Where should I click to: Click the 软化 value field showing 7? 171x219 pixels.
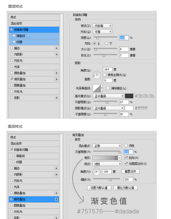point(124,55)
